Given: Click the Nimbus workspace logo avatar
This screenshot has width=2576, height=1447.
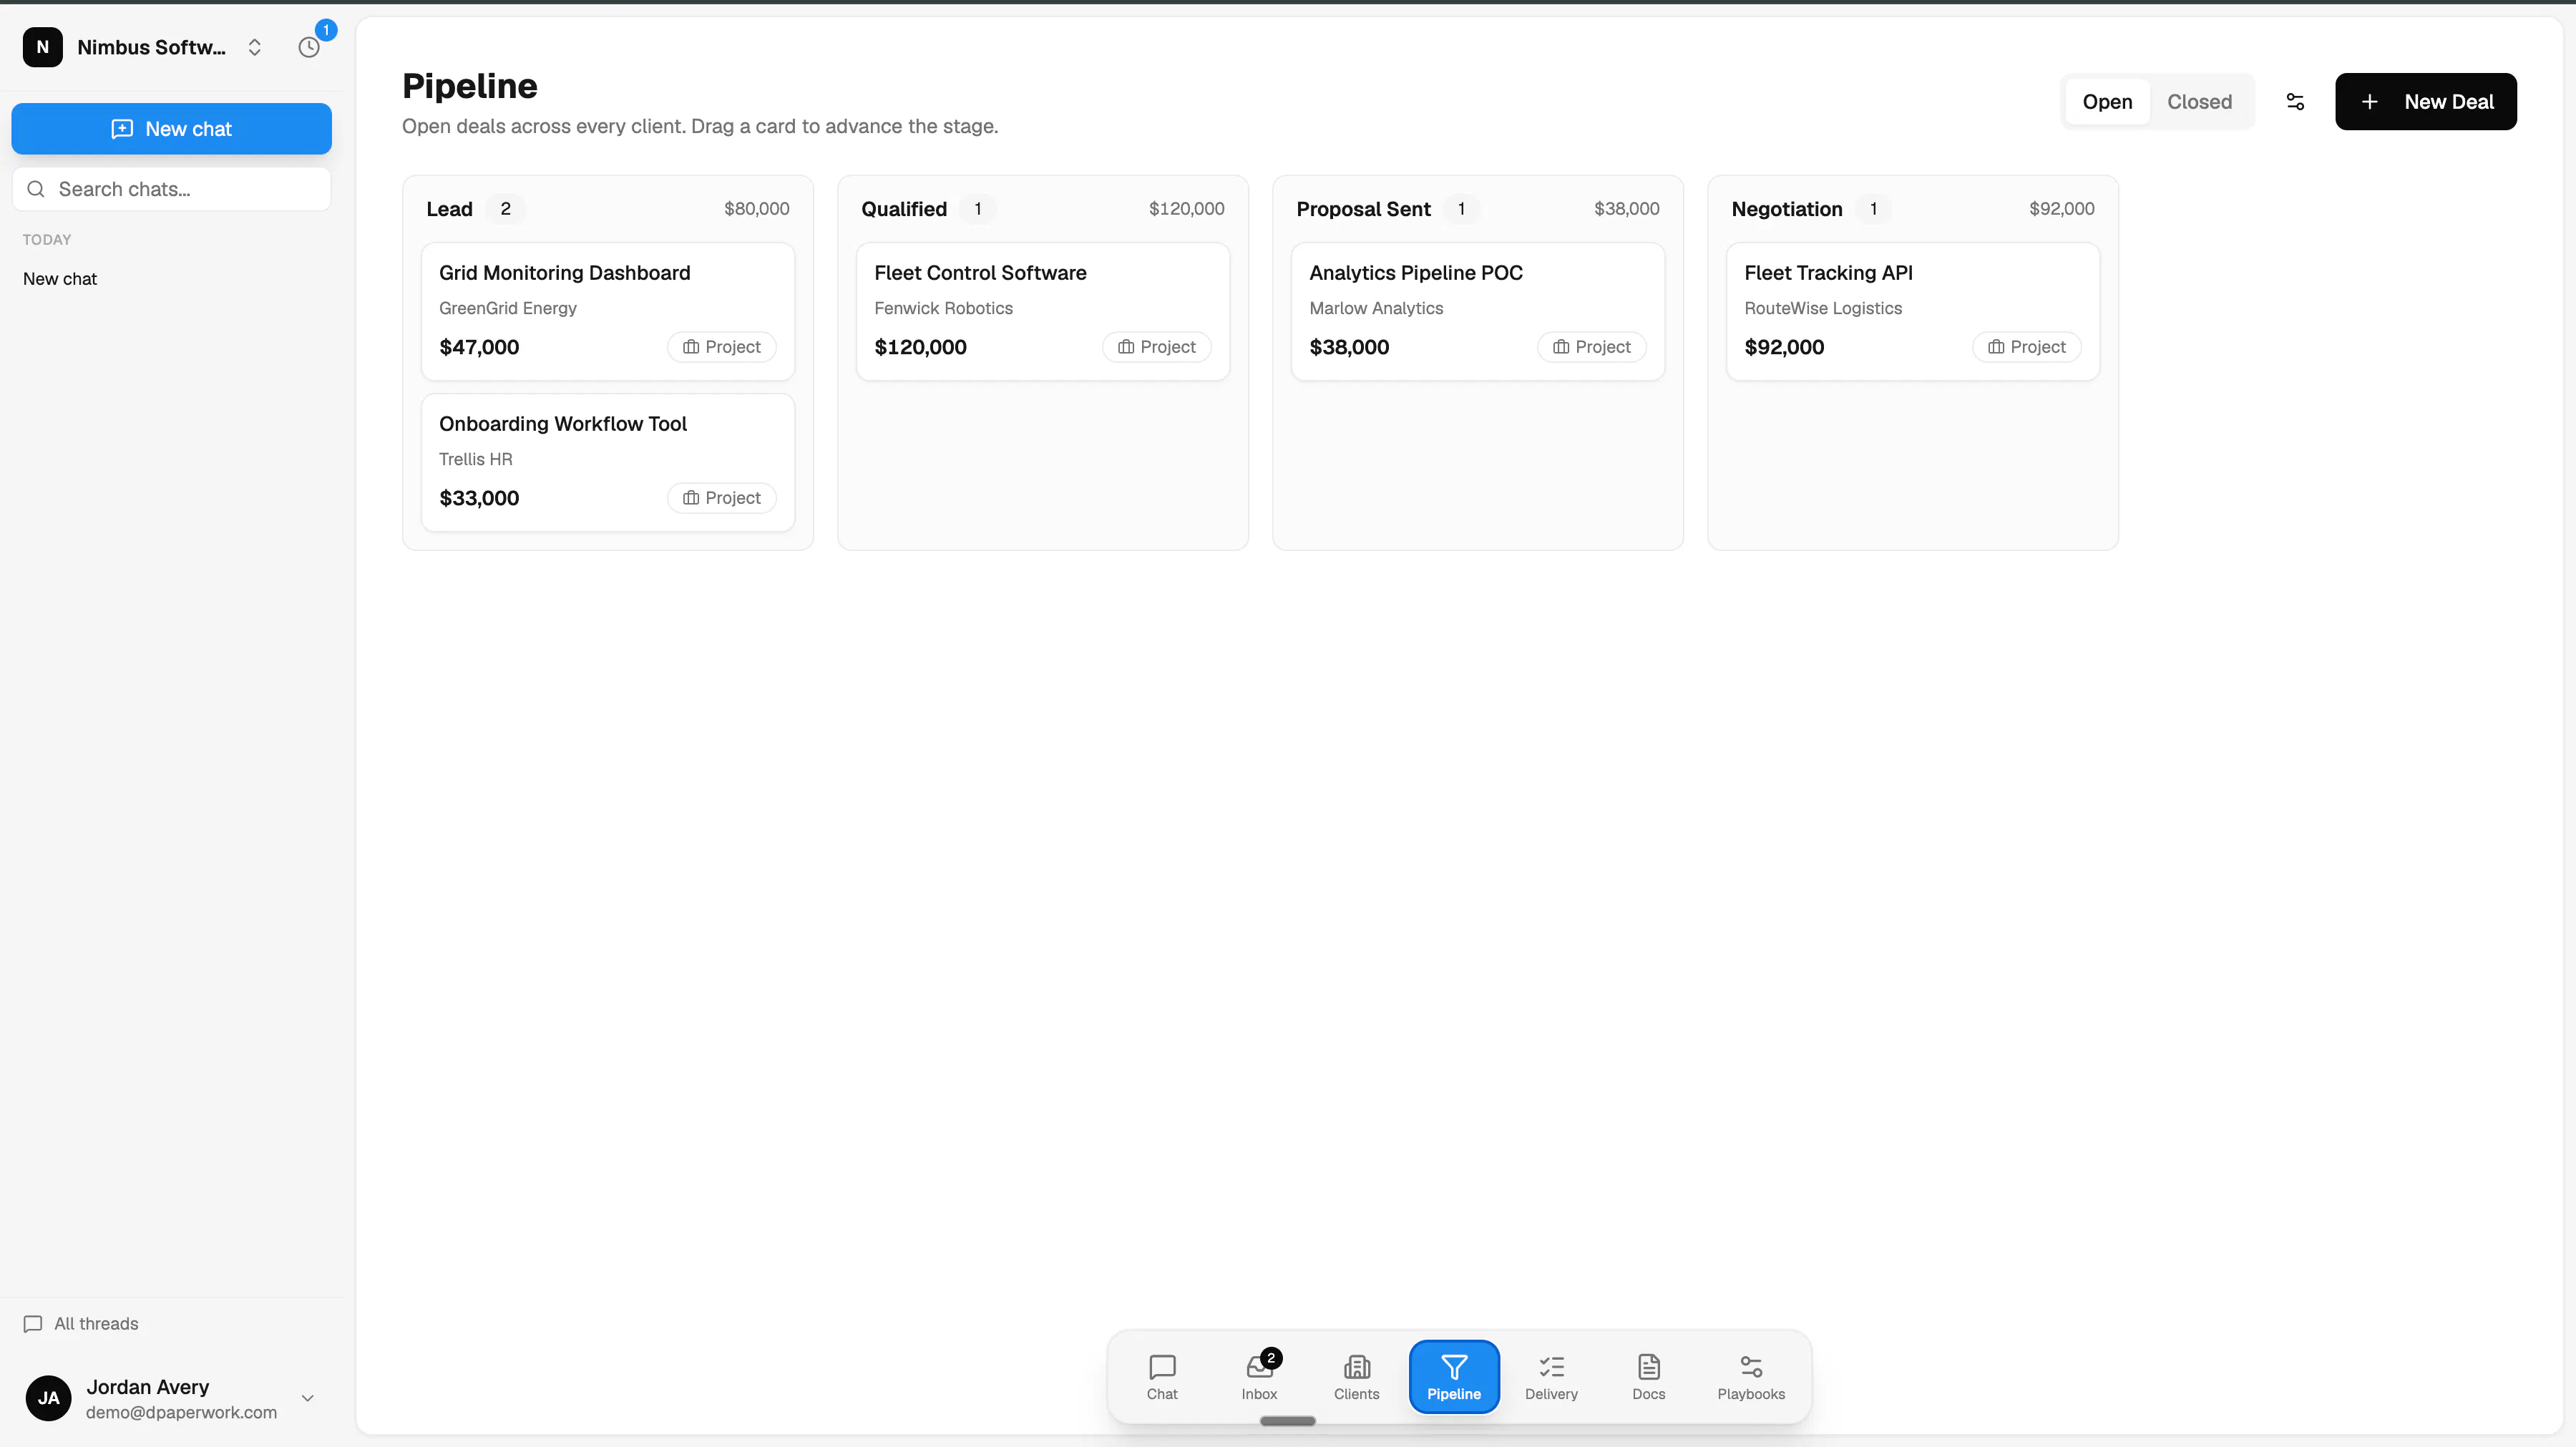Looking at the screenshot, I should [x=43, y=47].
